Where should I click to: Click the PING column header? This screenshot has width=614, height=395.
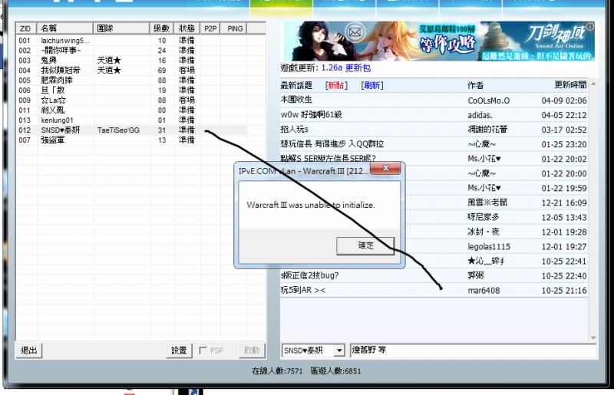coord(235,28)
